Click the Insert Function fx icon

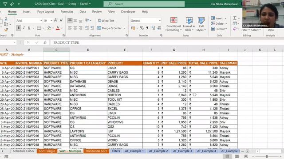45,42
